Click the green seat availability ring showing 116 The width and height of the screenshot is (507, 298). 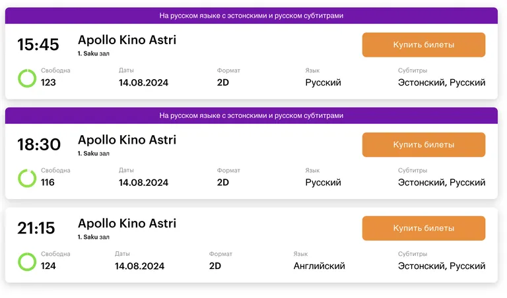tap(27, 178)
